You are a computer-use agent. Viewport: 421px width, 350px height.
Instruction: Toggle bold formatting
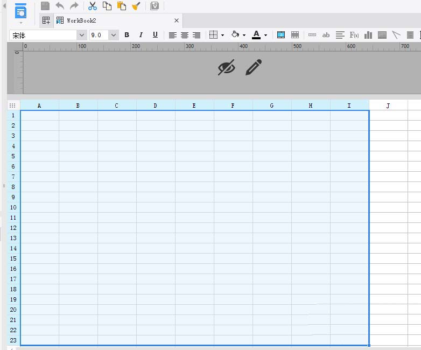tap(127, 35)
